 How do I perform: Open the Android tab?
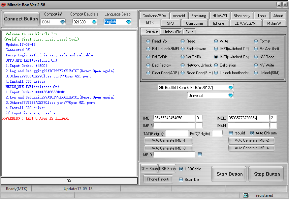point(178,15)
